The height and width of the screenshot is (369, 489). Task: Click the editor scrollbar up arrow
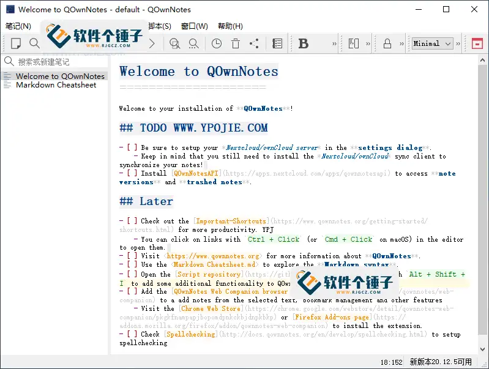pos(482,60)
